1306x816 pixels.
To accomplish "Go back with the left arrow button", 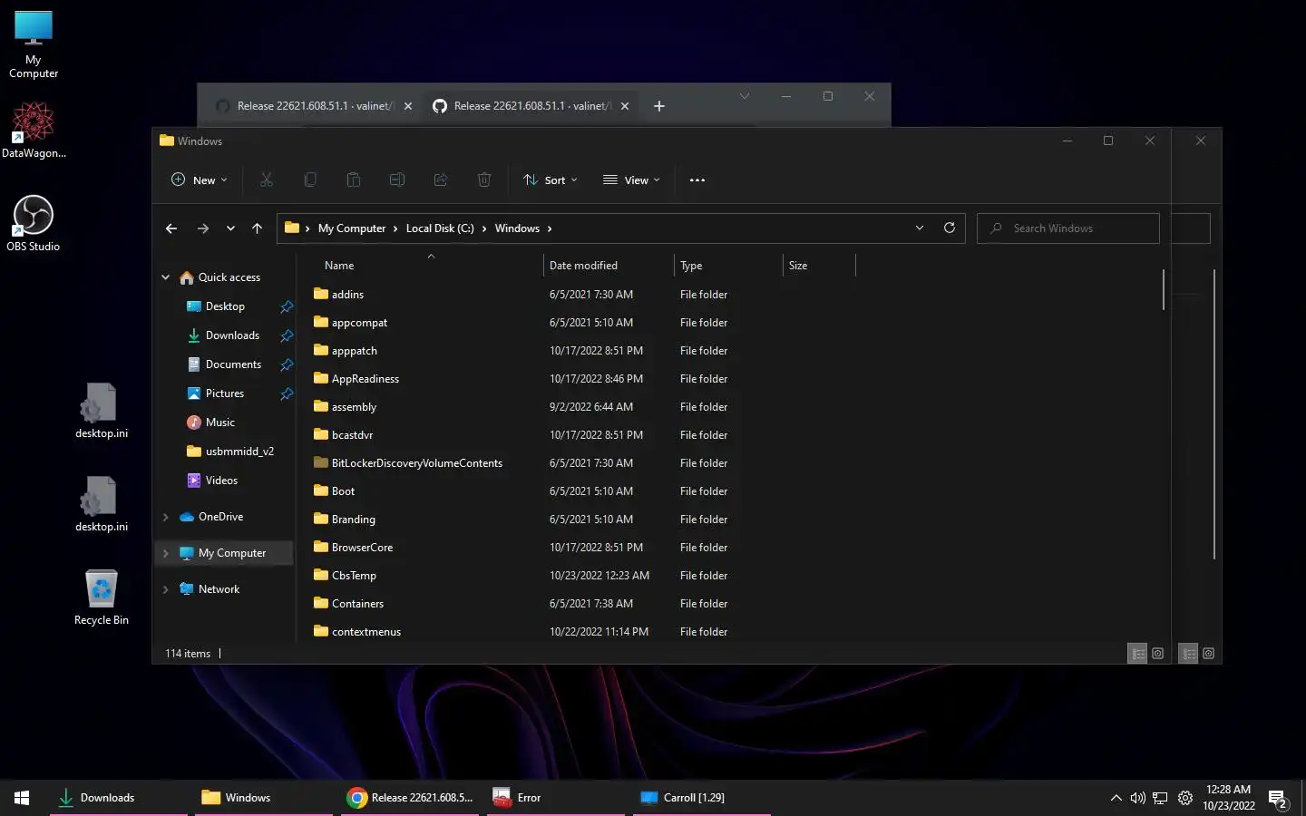I will (x=171, y=228).
